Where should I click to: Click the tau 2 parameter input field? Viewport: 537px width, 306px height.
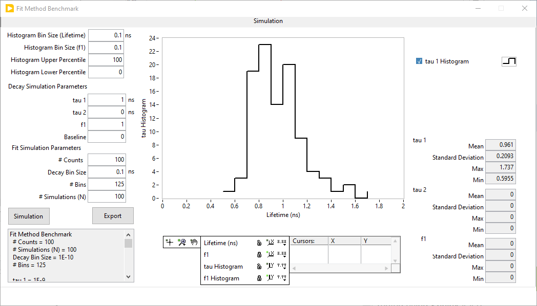107,112
